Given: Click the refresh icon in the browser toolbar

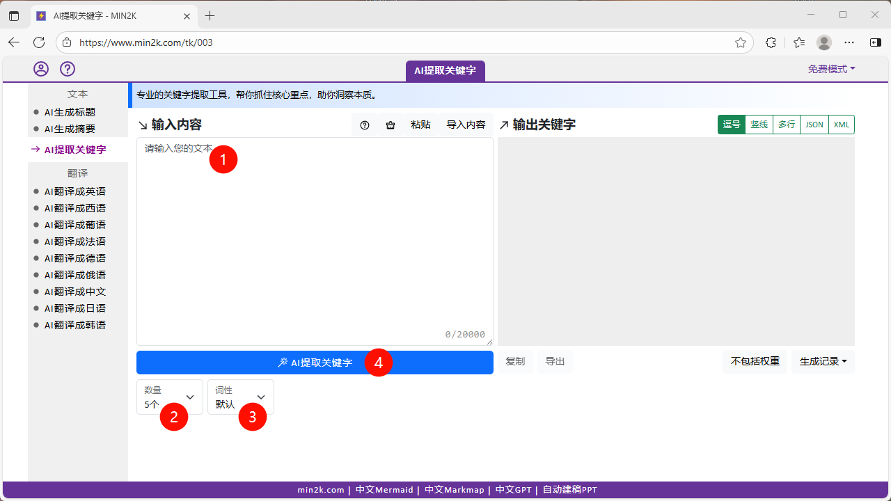Looking at the screenshot, I should click(38, 42).
